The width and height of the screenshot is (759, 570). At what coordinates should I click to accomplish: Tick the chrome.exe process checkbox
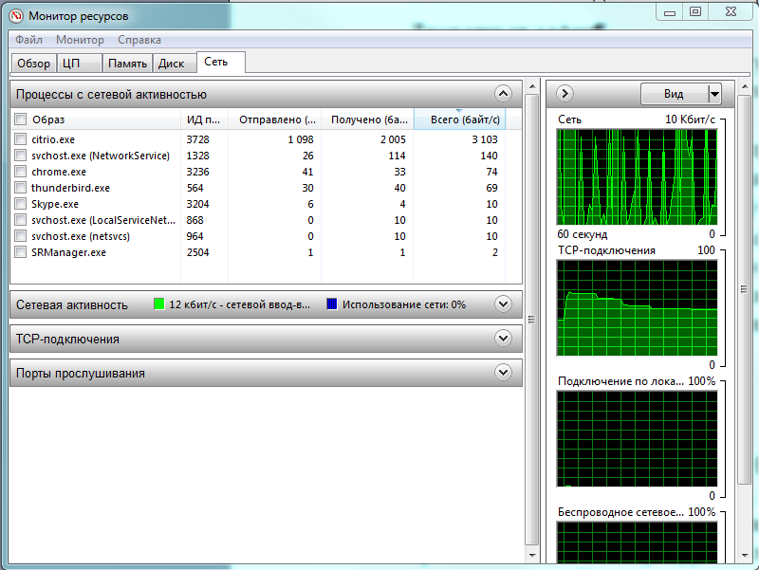[x=20, y=172]
